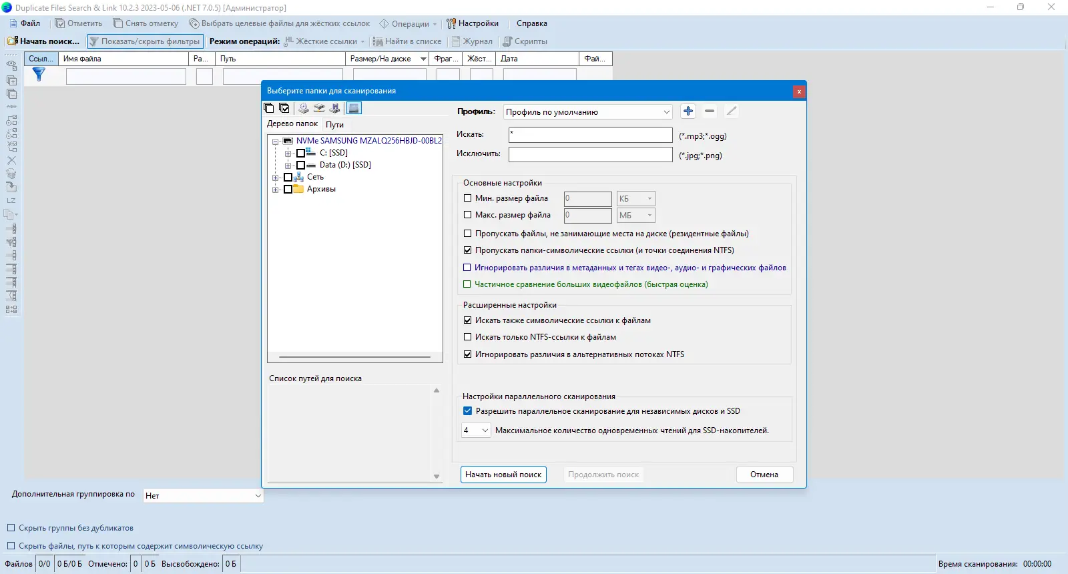The image size is (1068, 574).
Task: Click the blue filter funnel icon
Action: [x=39, y=75]
